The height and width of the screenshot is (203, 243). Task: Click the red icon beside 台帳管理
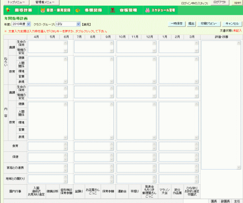tap(112, 10)
